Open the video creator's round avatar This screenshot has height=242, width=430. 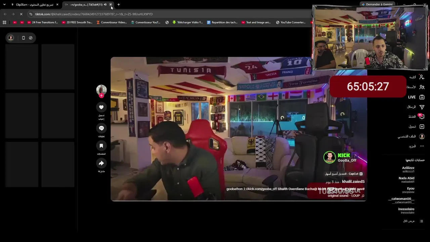pyautogui.click(x=101, y=90)
